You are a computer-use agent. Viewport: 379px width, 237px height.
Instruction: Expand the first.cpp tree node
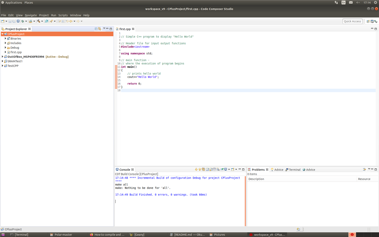[x=5, y=52]
